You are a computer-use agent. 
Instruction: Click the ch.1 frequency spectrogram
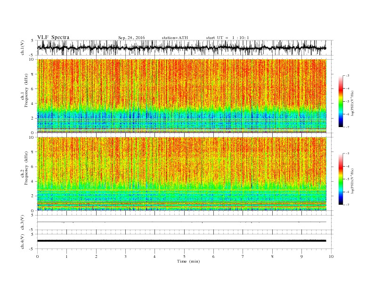click(182, 96)
